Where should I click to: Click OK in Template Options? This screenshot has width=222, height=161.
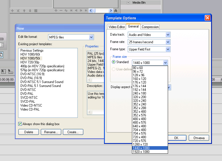click(x=177, y=138)
